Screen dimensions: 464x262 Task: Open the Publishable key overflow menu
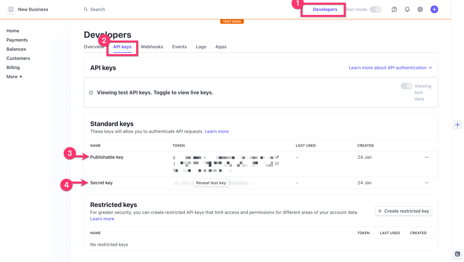[x=427, y=157]
